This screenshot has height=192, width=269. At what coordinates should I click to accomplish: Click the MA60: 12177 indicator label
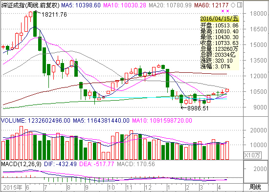point(211,5)
